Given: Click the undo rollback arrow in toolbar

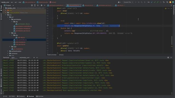Looking at the screenshot, I should pyautogui.click(x=164, y=2).
